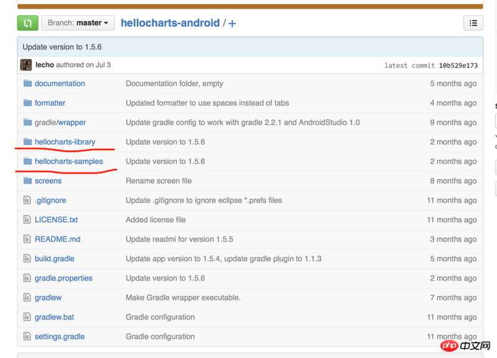Click 'authored on Jul 3' text
The image size is (497, 358).
click(83, 65)
